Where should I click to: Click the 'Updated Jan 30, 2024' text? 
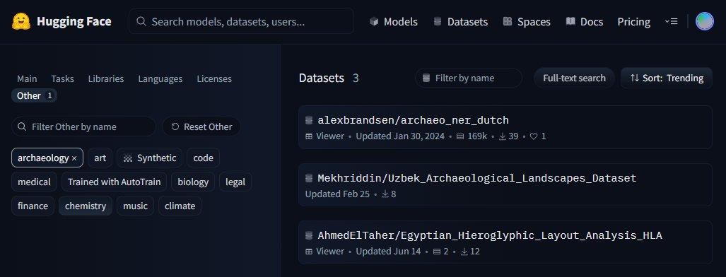[x=400, y=136]
